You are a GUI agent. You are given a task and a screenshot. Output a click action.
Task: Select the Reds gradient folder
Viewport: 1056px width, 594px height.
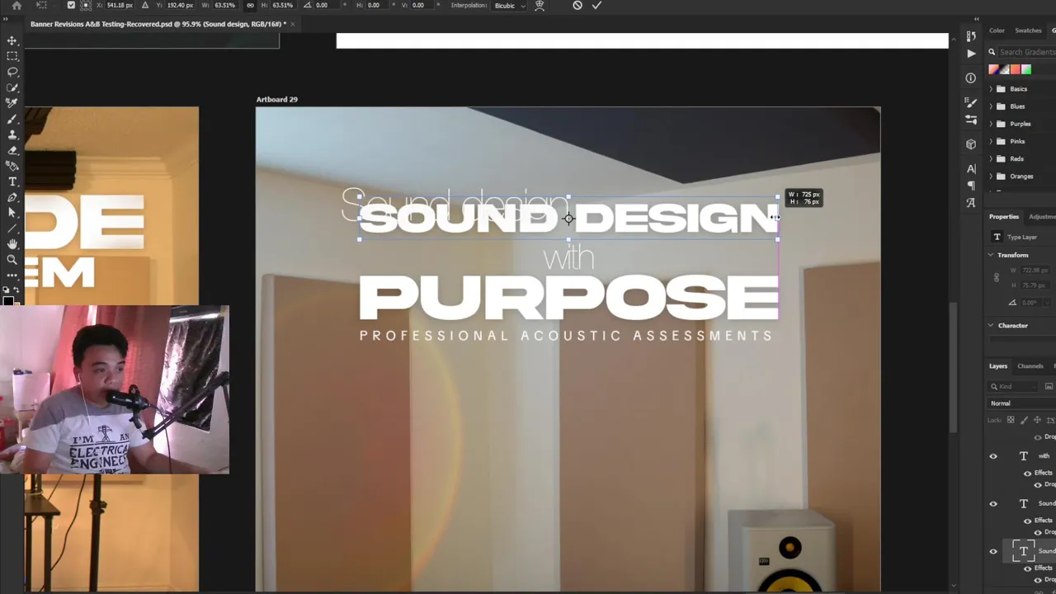(x=1016, y=159)
